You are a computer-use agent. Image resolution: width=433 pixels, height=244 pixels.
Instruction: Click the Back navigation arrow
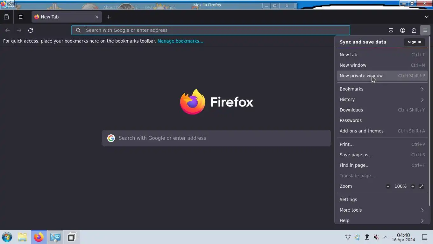(x=8, y=30)
